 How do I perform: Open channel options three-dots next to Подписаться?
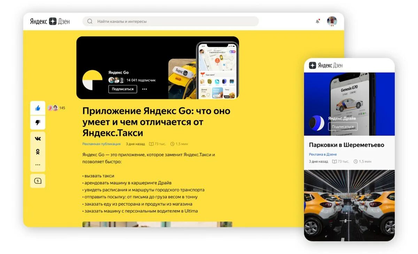[145, 89]
